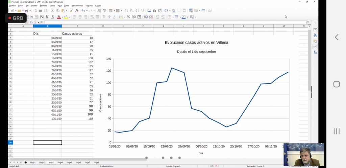This screenshot has height=168, width=346.
Task: Click the Format as Percent icon
Action: coord(128,17)
